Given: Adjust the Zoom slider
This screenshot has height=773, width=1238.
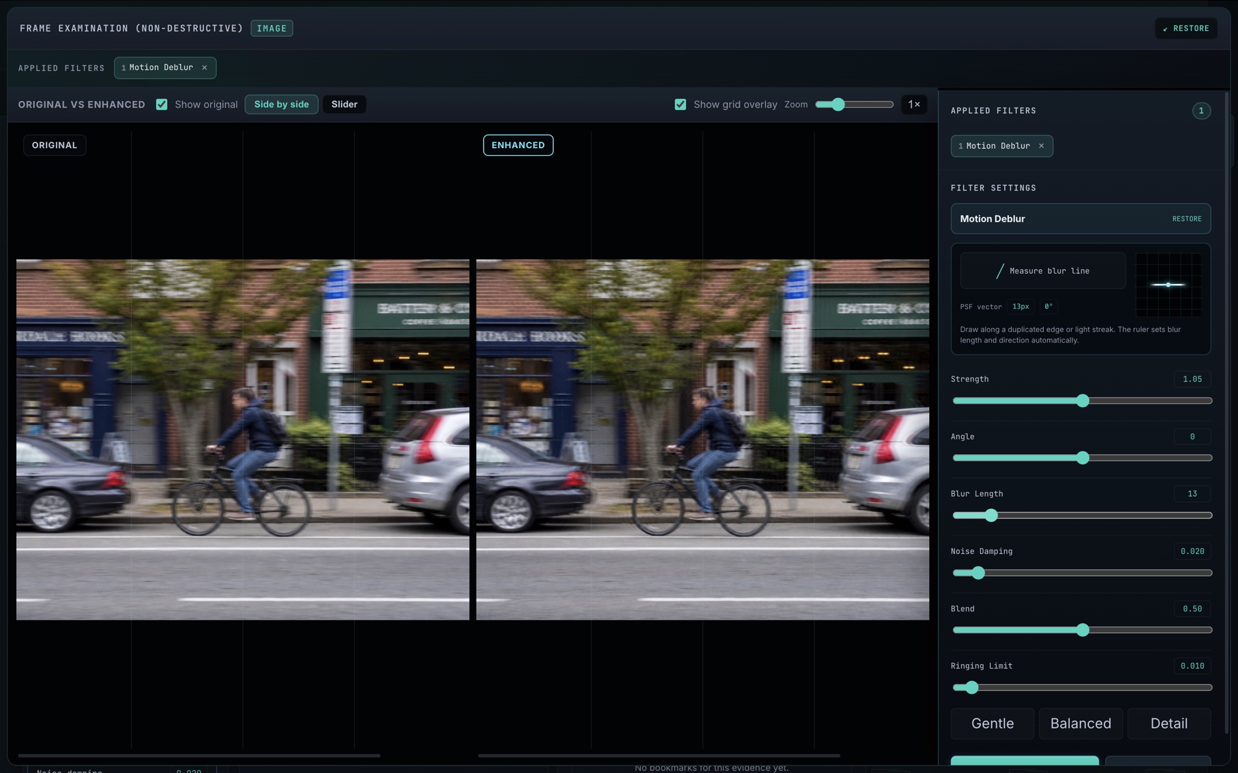Looking at the screenshot, I should (x=854, y=104).
